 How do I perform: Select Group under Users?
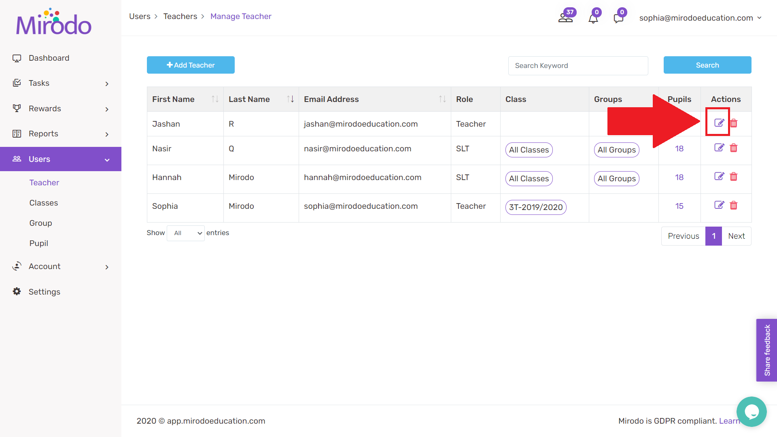pos(40,223)
